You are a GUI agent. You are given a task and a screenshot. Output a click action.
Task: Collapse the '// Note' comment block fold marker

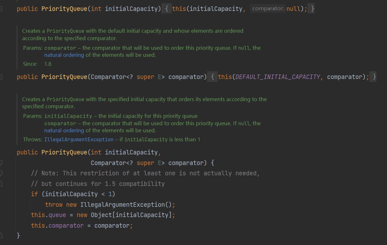[1, 173]
